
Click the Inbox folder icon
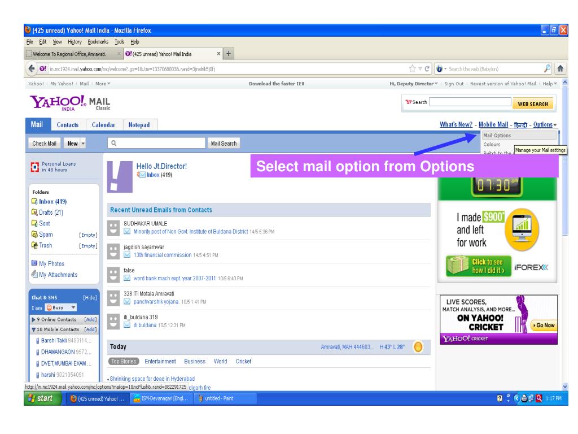(34, 201)
